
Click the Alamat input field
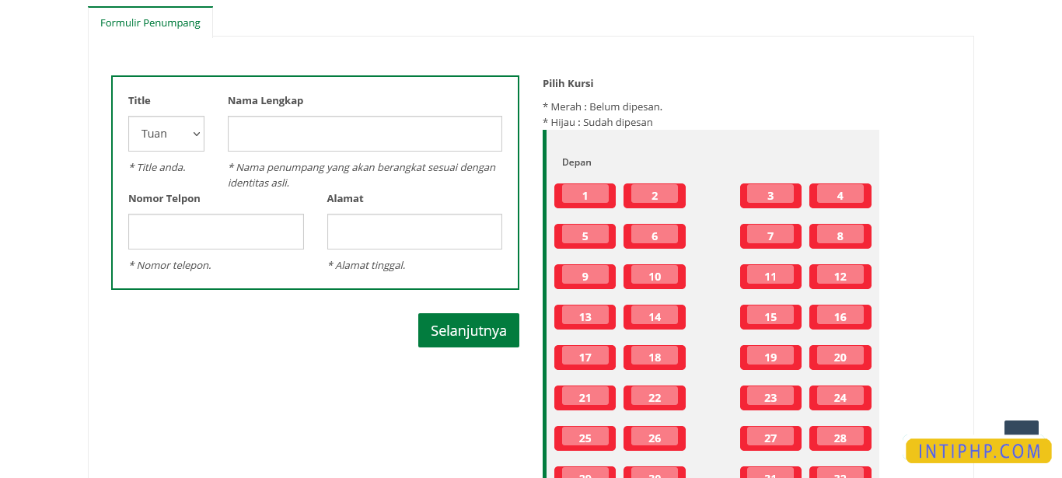[x=414, y=231]
